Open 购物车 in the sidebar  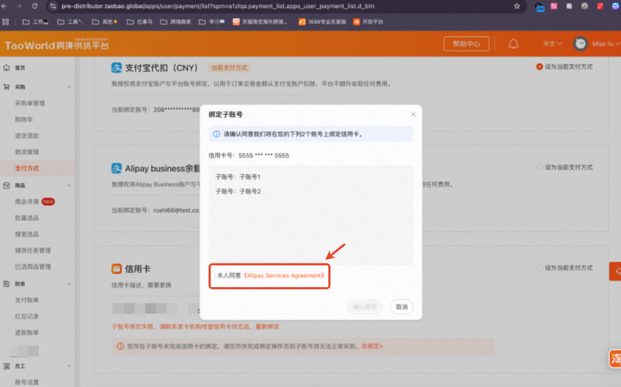coord(24,120)
